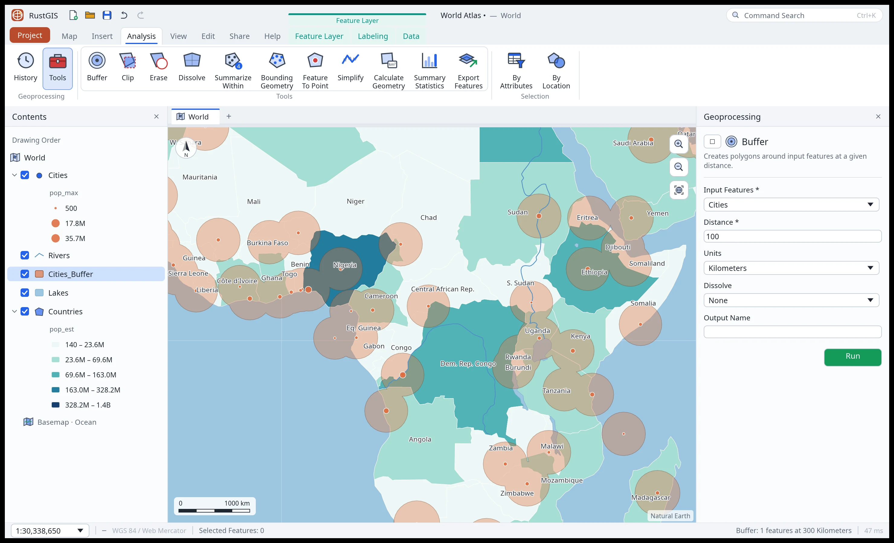Click the Project button
894x543 pixels.
coord(30,35)
